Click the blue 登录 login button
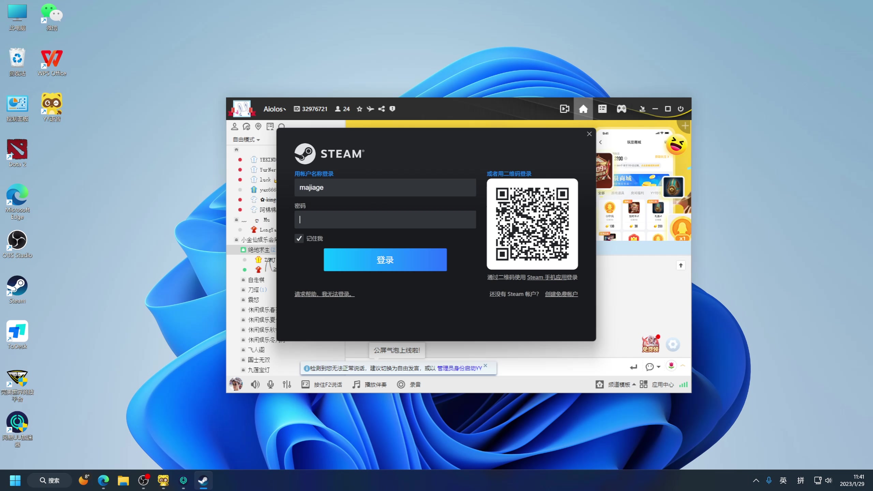The width and height of the screenshot is (873, 491). tap(385, 260)
